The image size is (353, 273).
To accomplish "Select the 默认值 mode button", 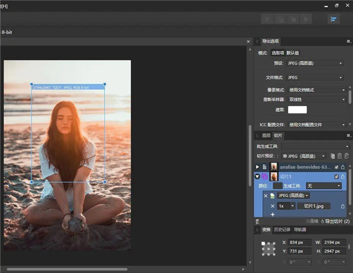I will [x=294, y=53].
